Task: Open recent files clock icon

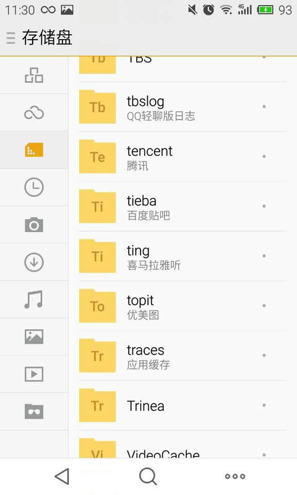Action: pos(34,187)
